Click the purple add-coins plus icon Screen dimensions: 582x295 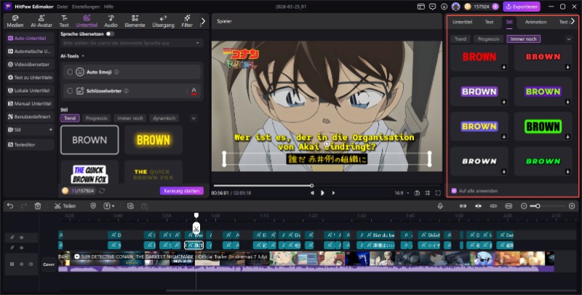pyautogui.click(x=495, y=7)
